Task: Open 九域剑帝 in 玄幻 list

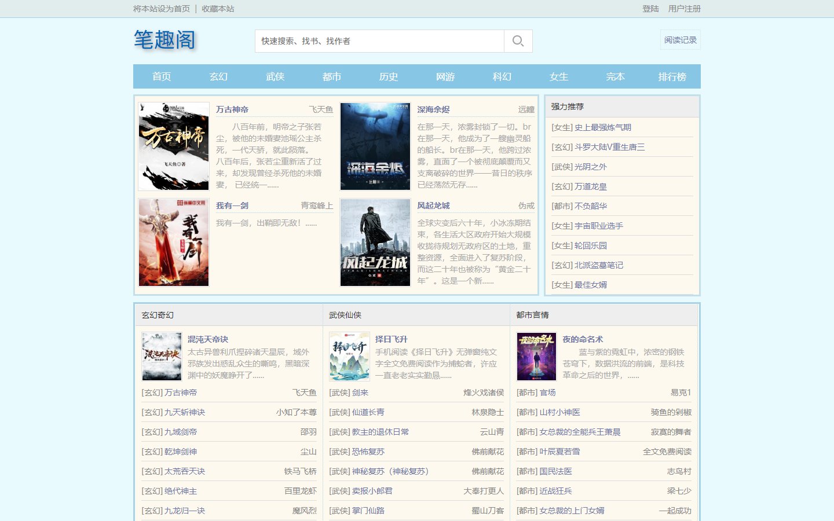Action: click(x=181, y=432)
